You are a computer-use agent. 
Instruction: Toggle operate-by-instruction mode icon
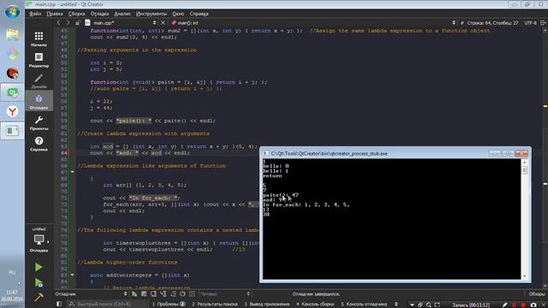click(x=192, y=294)
